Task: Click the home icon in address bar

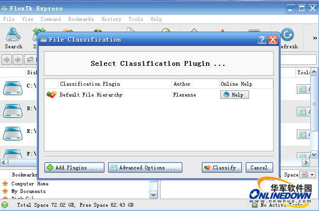Action: (x=30, y=60)
